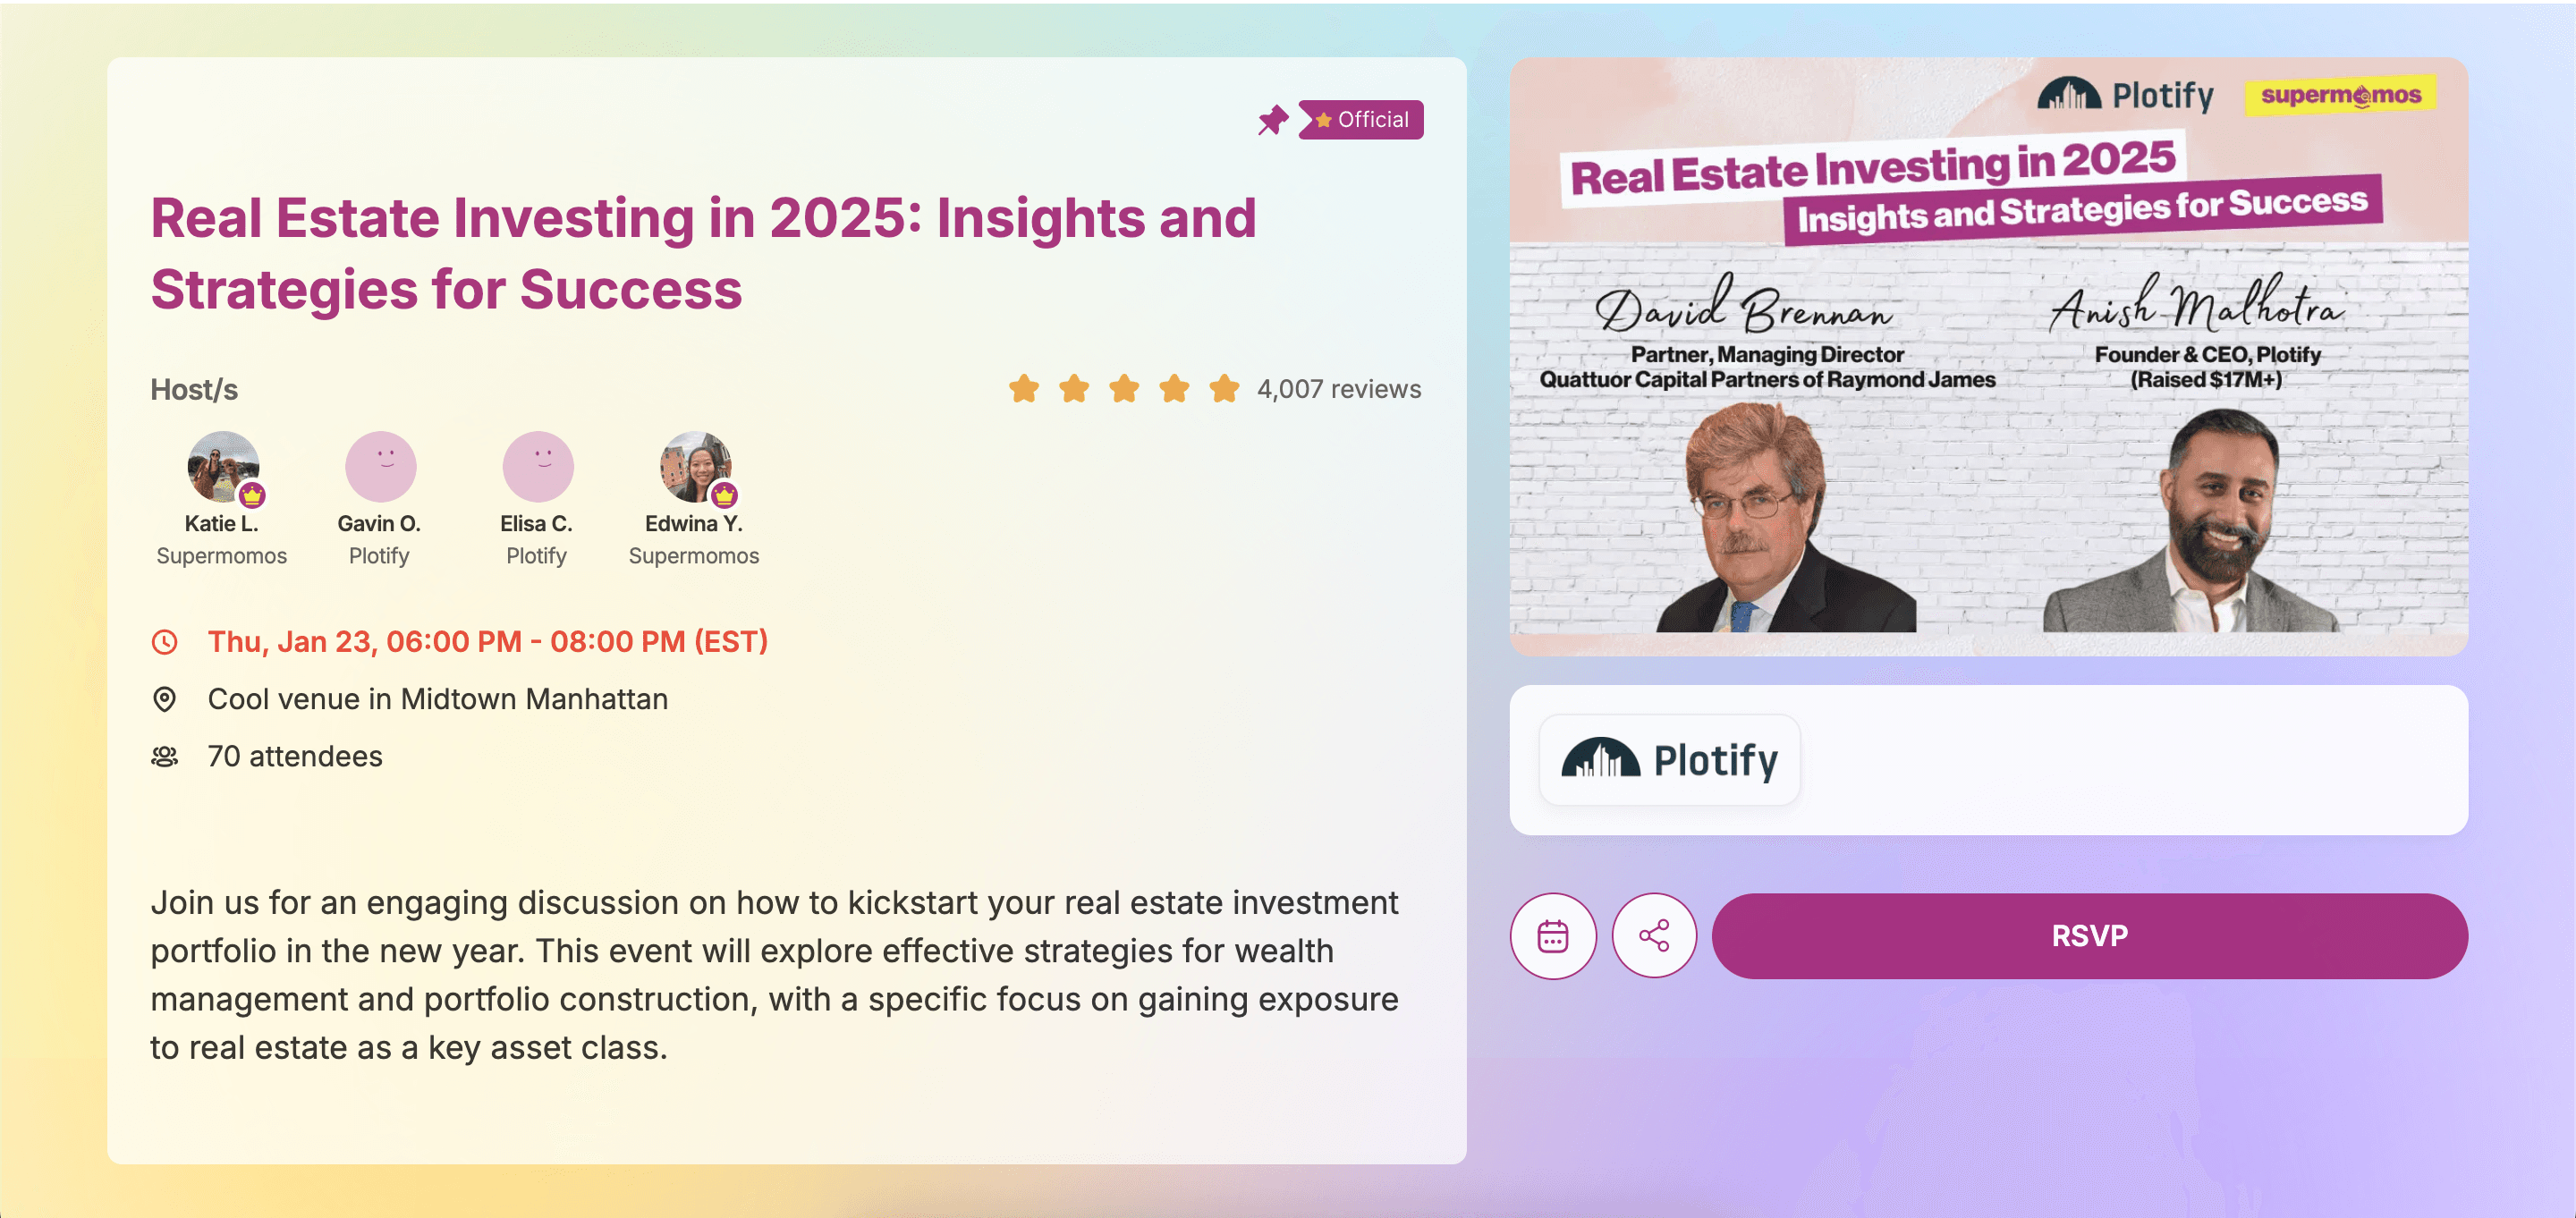Viewport: 2576px width, 1218px height.
Task: Open the event banner image
Action: click(x=1988, y=356)
